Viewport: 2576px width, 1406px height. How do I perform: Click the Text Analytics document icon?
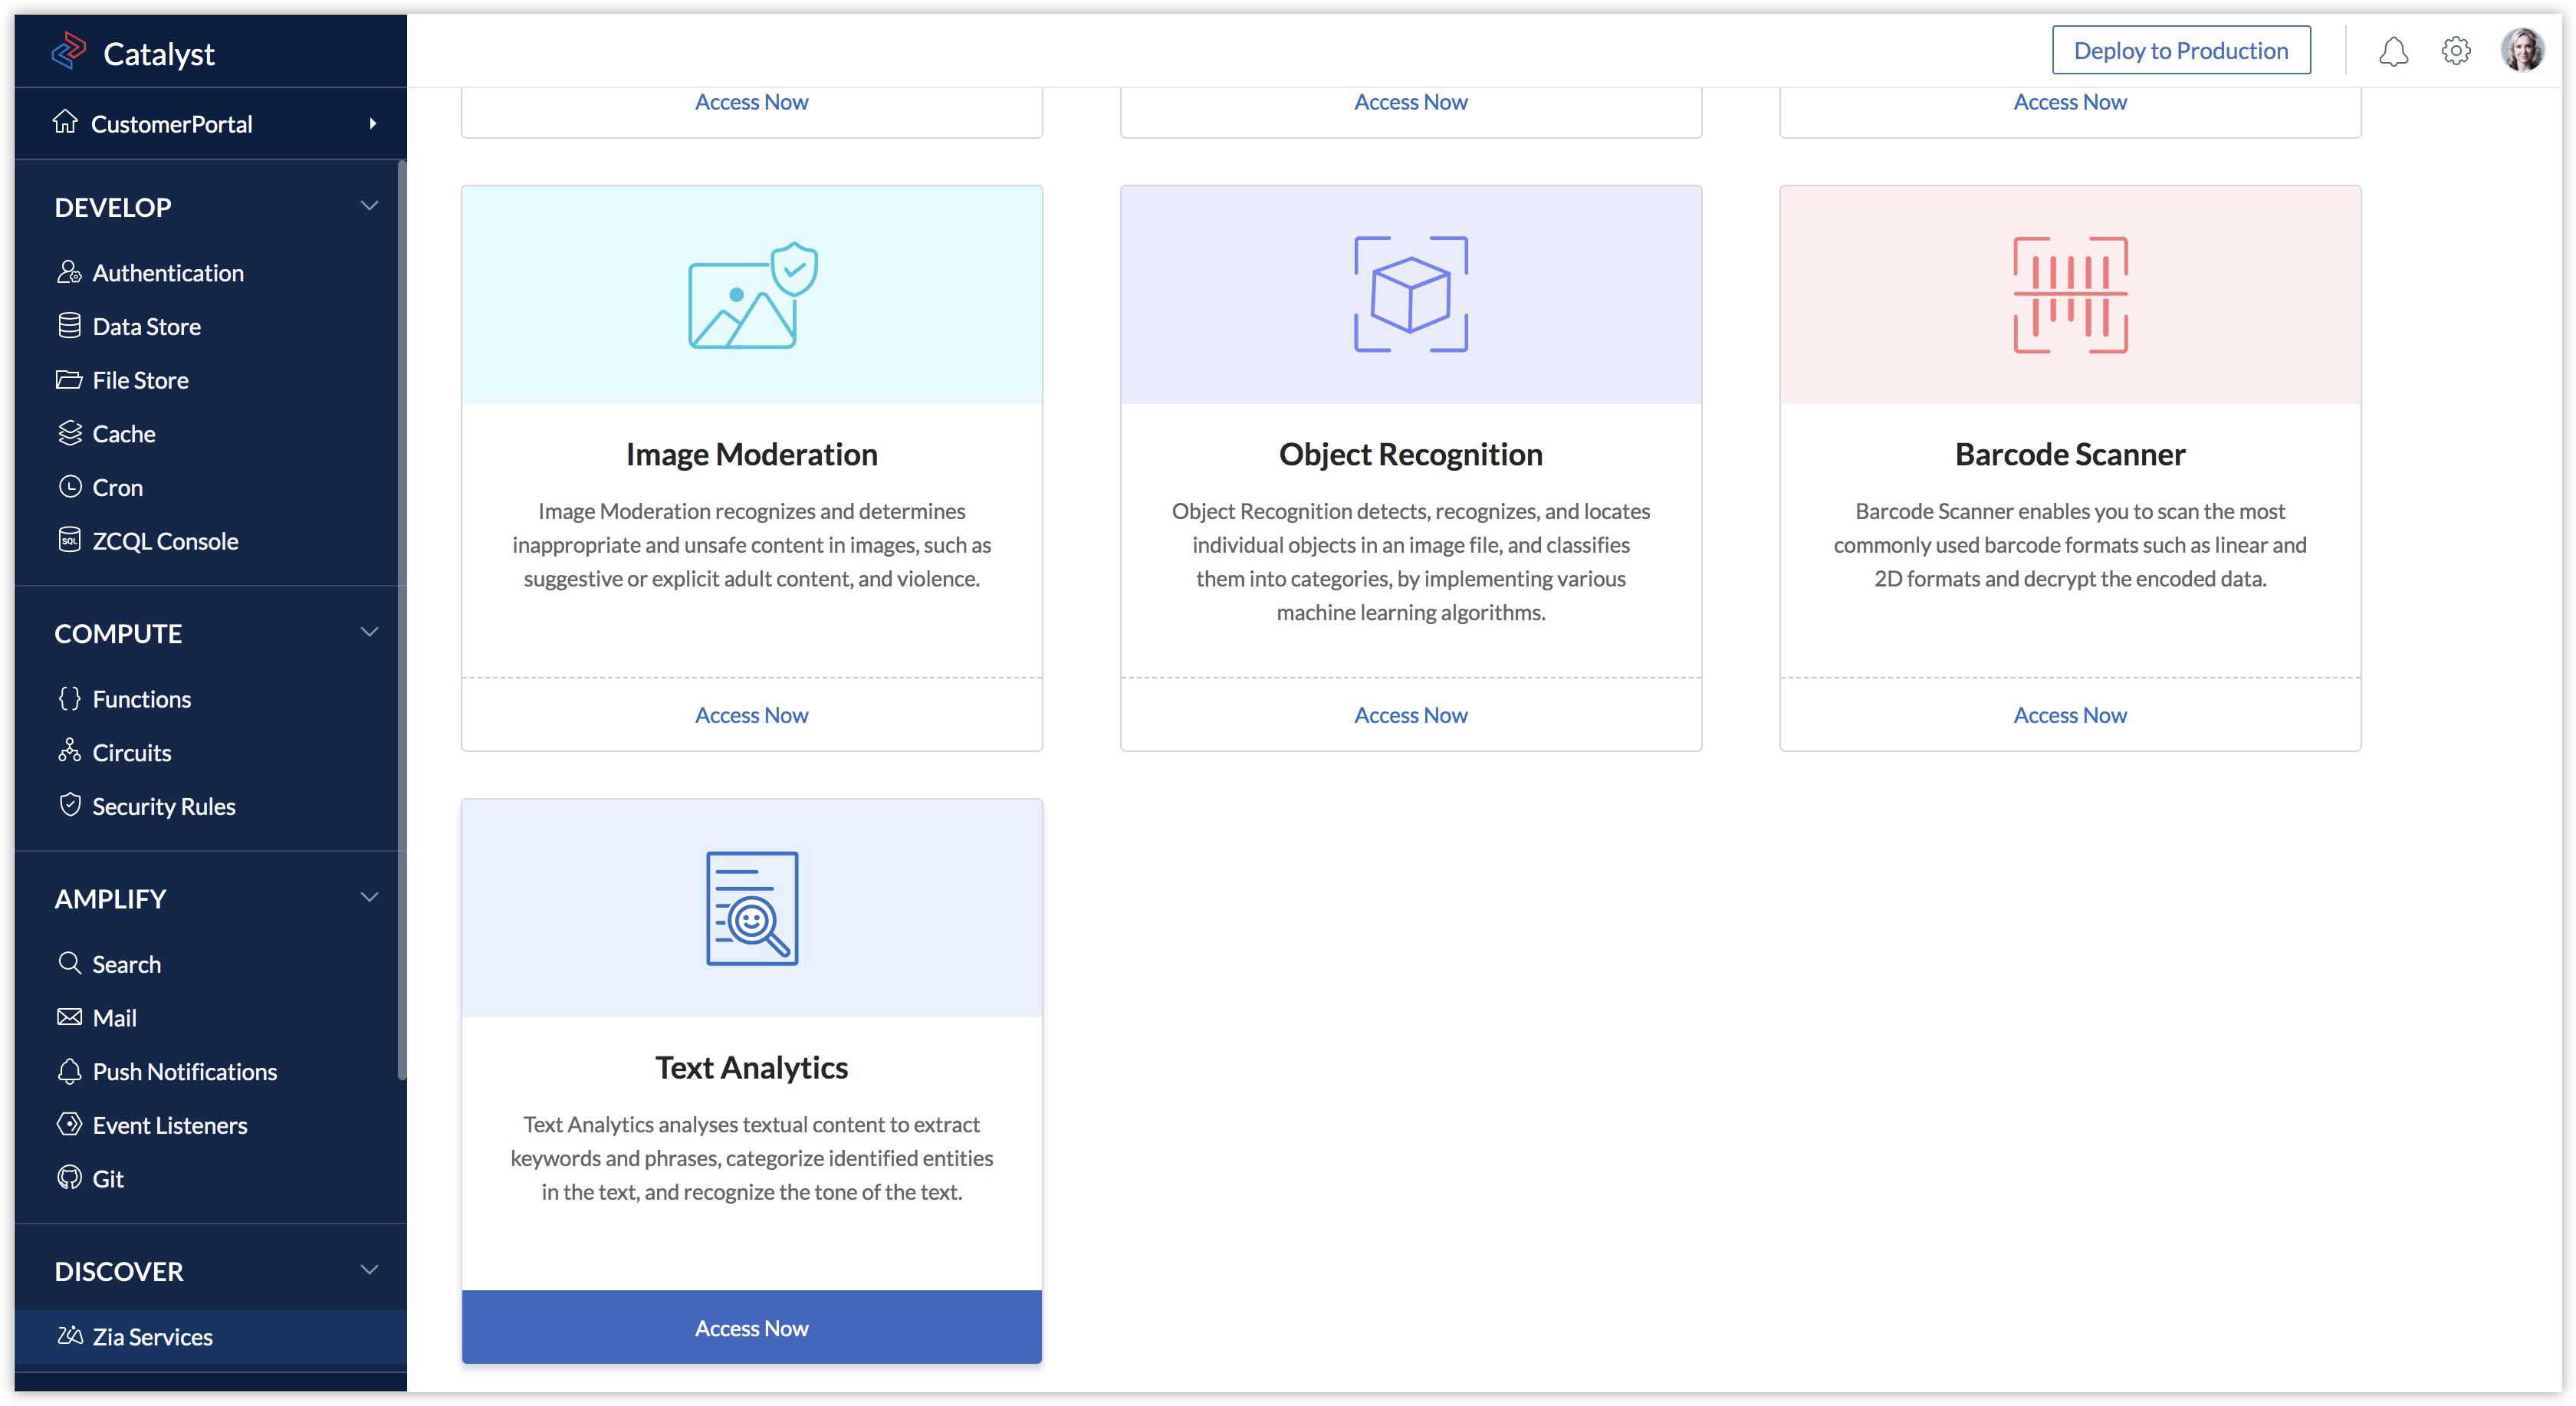pos(752,908)
